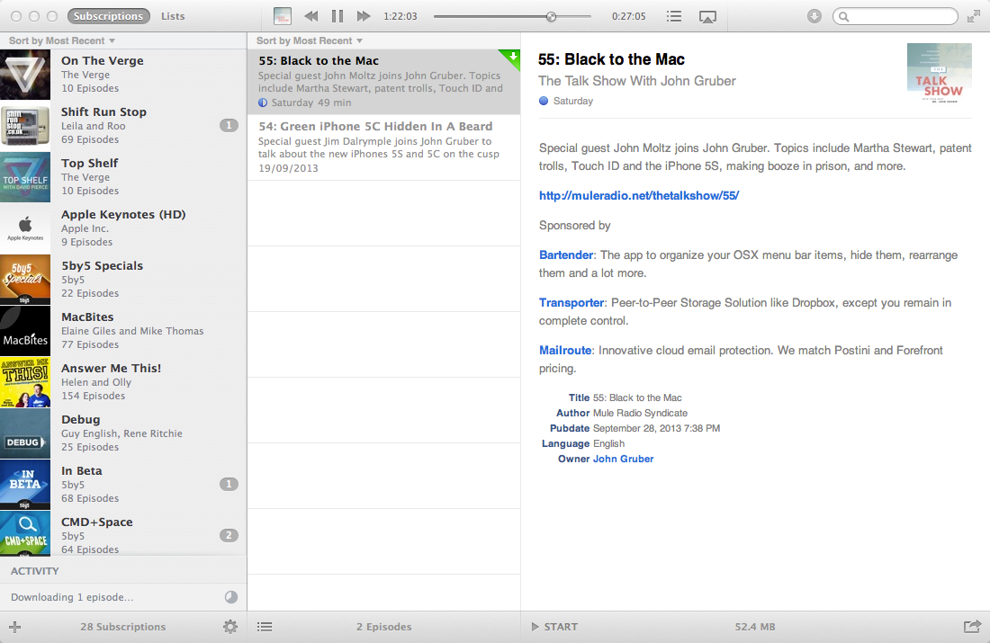Image resolution: width=990 pixels, height=643 pixels.
Task: Click the START button
Action: coord(554,627)
